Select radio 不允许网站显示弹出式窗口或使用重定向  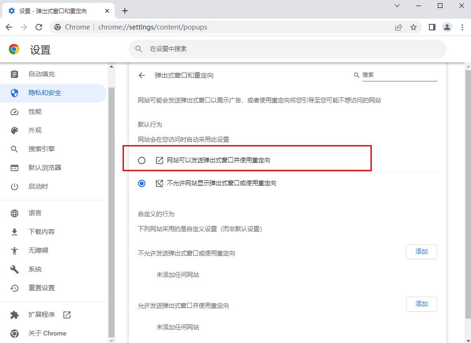(x=141, y=183)
